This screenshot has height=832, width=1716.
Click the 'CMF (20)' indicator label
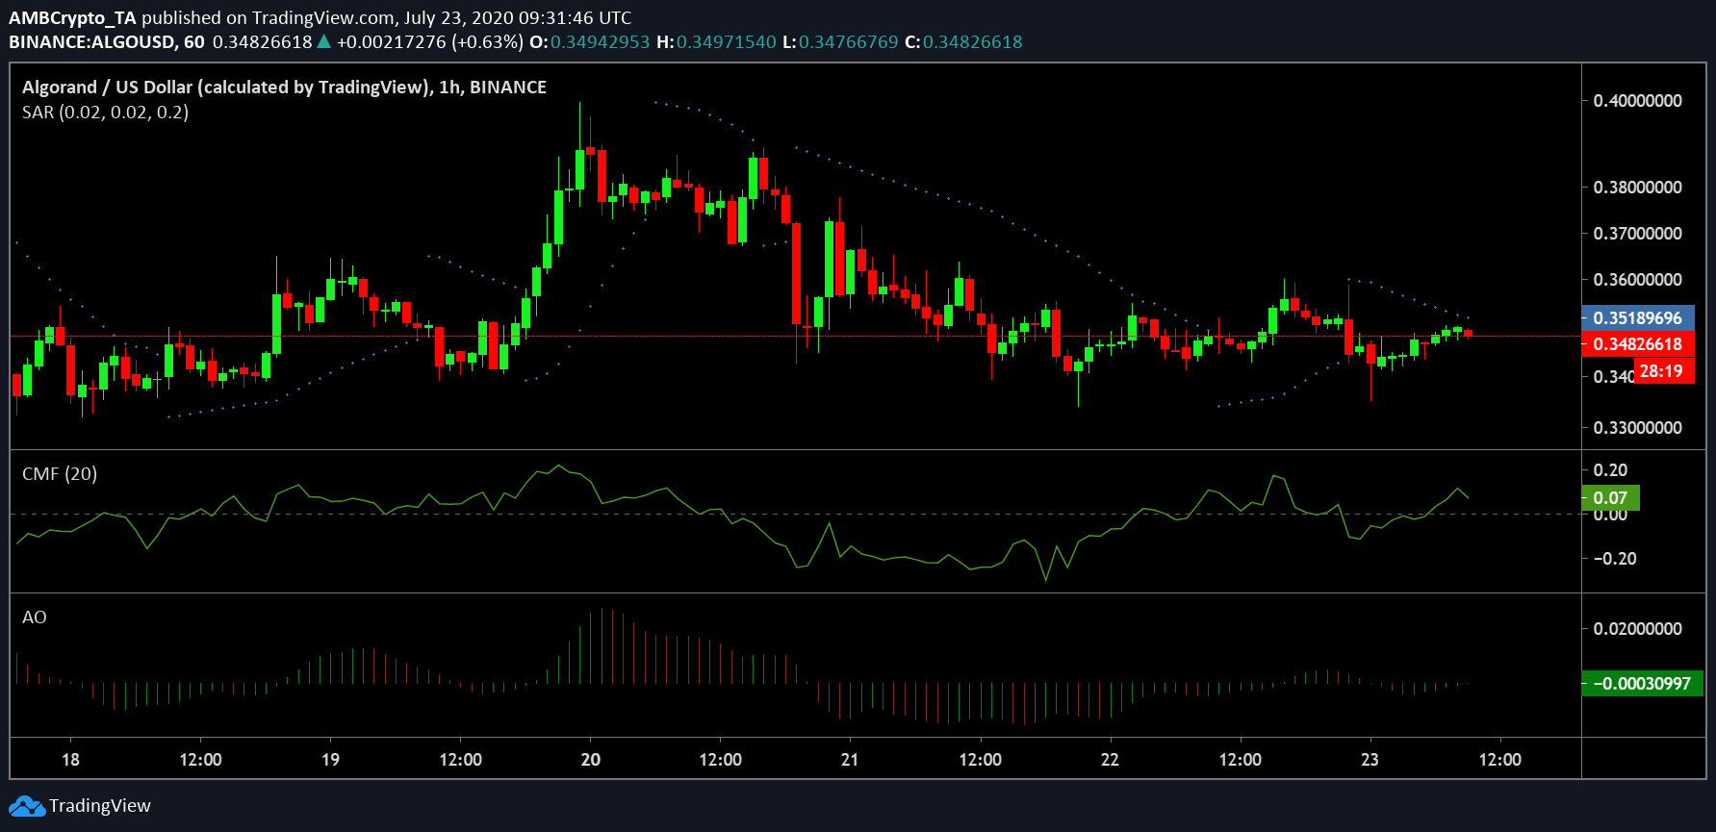(60, 474)
